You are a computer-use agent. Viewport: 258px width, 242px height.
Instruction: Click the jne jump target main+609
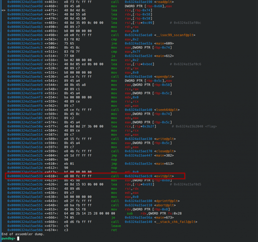(x=149, y=43)
